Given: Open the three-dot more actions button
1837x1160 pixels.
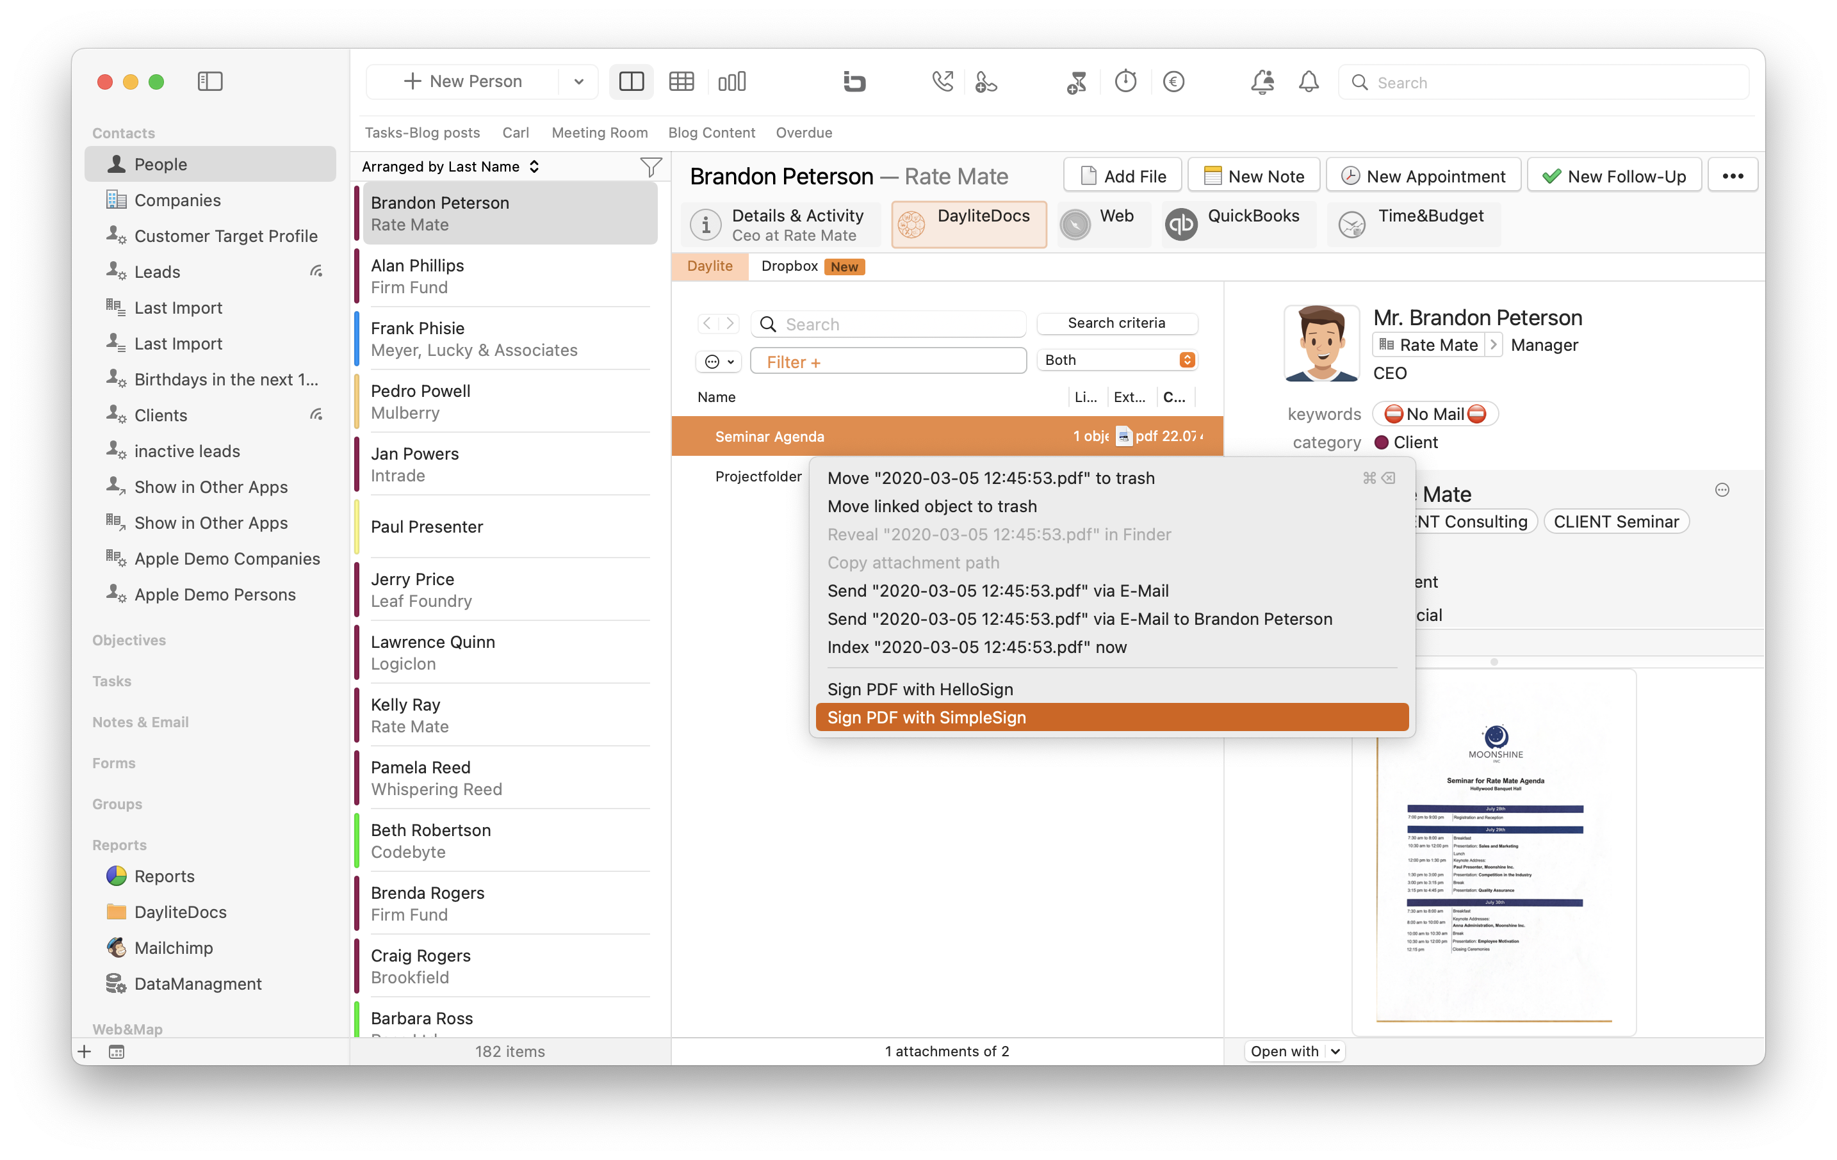Looking at the screenshot, I should (1733, 176).
